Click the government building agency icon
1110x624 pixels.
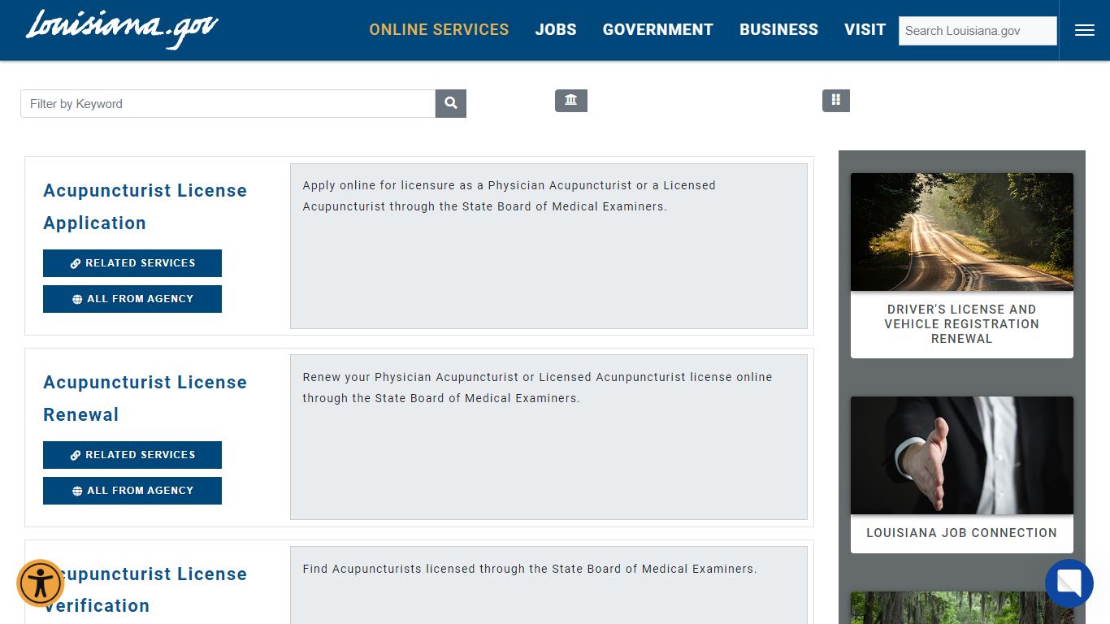tap(571, 101)
